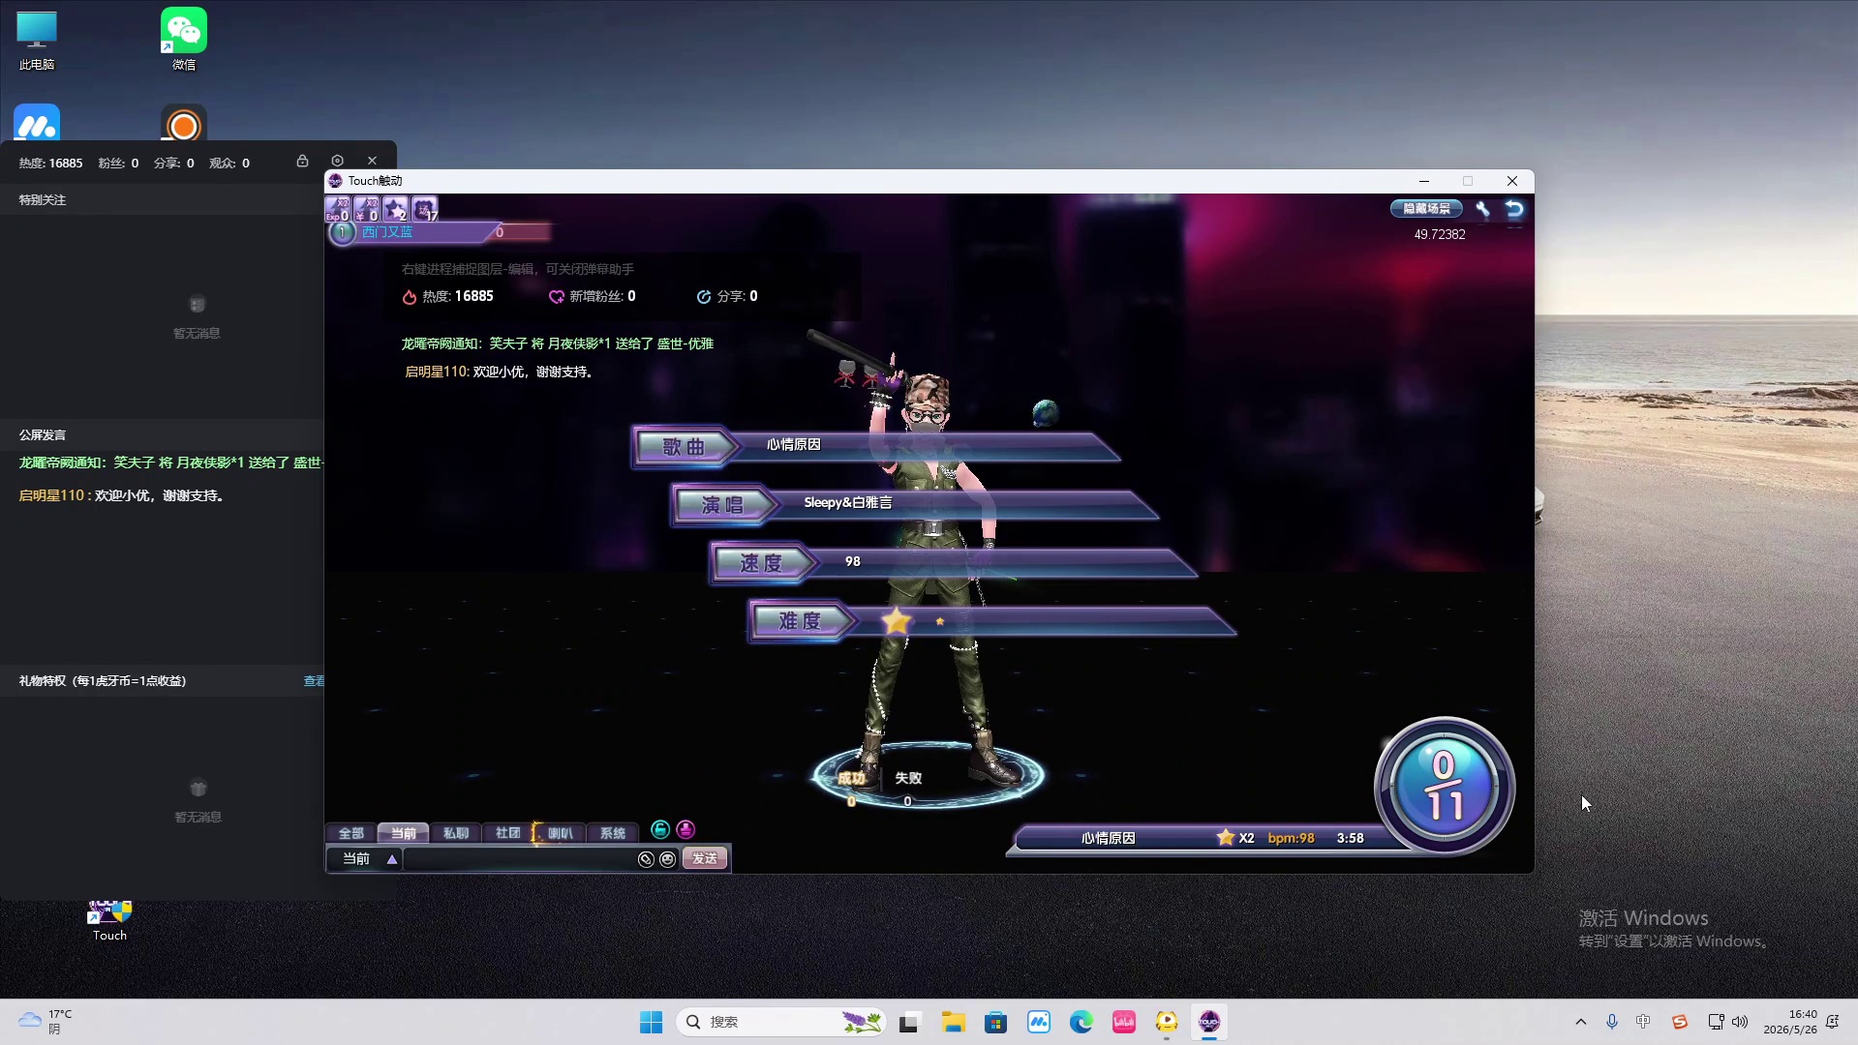This screenshot has height=1045, width=1858.
Task: Switch chat to 社团 tab
Action: 507,833
